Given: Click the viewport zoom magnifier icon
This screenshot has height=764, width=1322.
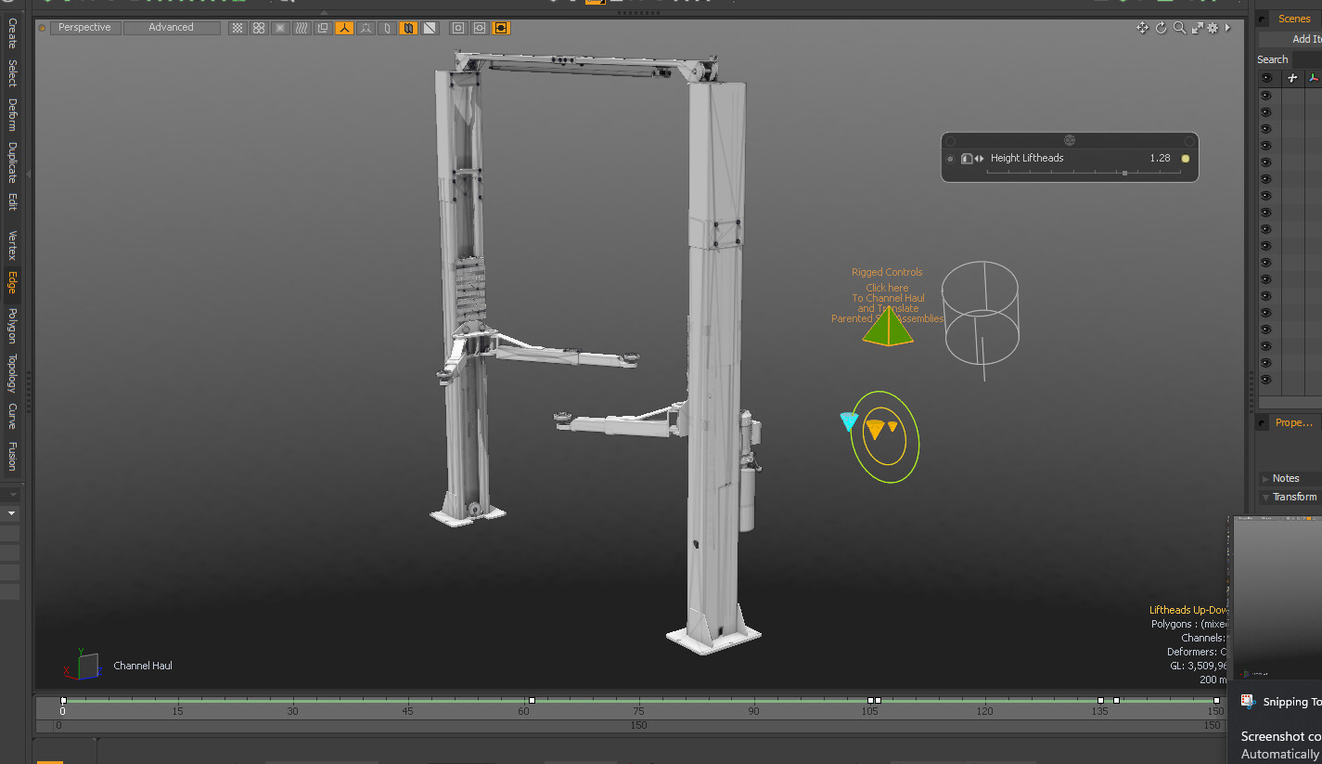Looking at the screenshot, I should click(x=1179, y=28).
